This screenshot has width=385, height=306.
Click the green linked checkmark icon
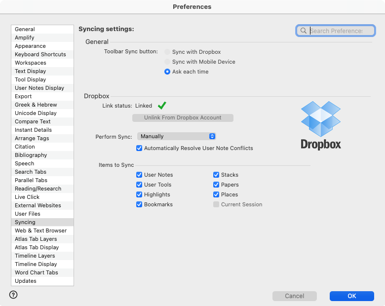click(x=162, y=106)
